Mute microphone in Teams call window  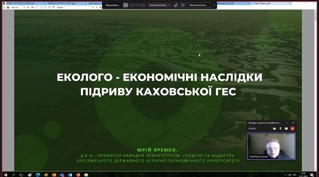280,128
